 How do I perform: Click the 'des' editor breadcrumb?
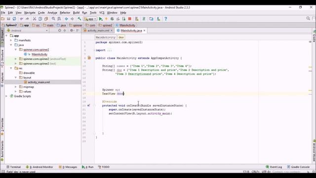121,38
